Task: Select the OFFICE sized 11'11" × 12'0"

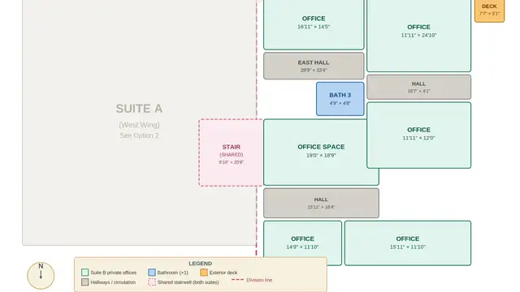Action: 419,135
